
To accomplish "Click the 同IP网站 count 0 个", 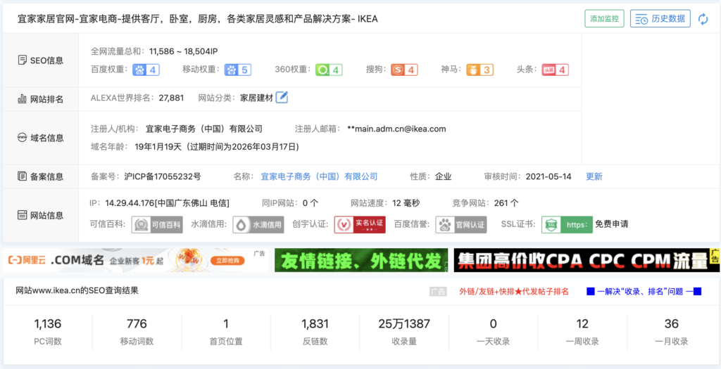I will click(311, 203).
